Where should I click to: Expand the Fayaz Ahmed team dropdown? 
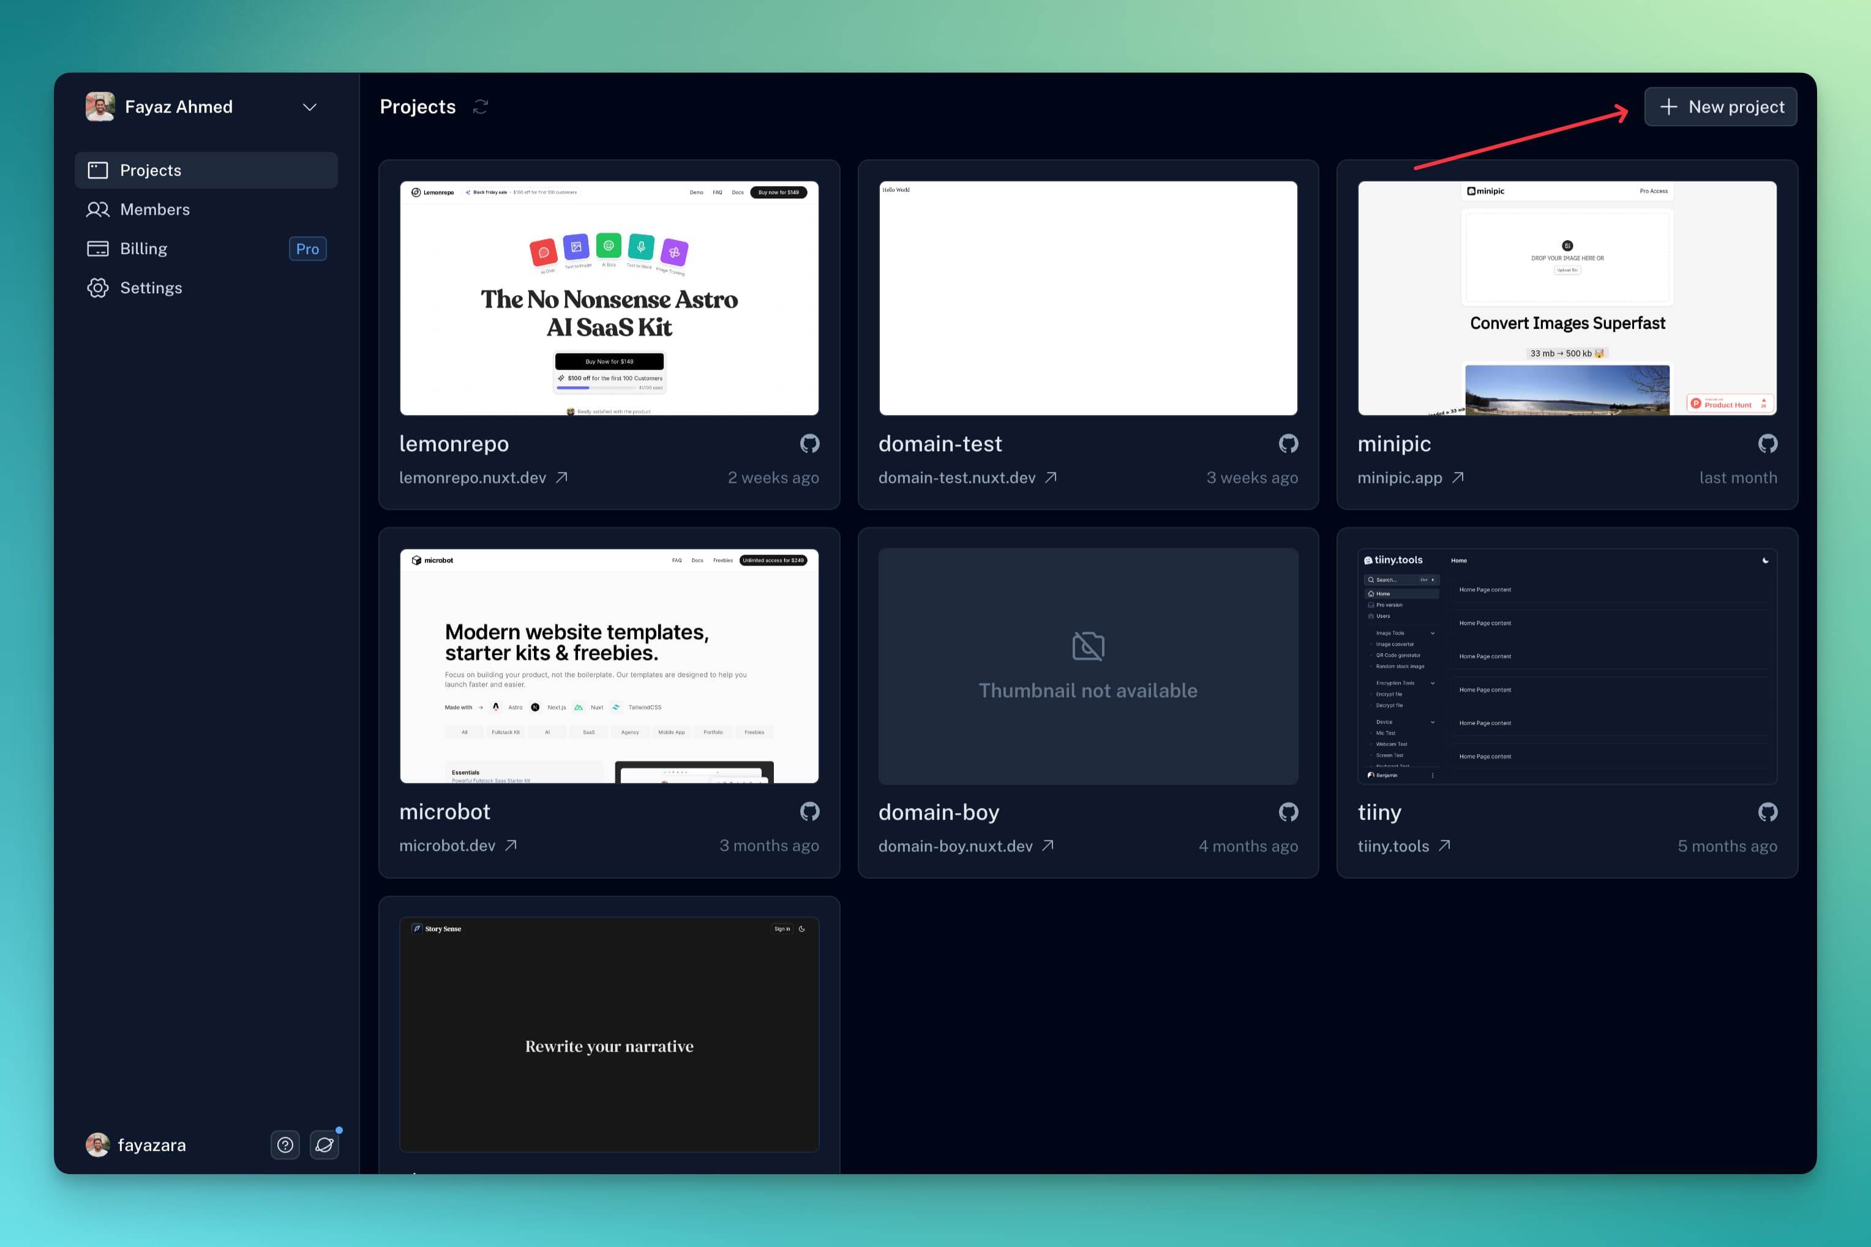click(309, 107)
